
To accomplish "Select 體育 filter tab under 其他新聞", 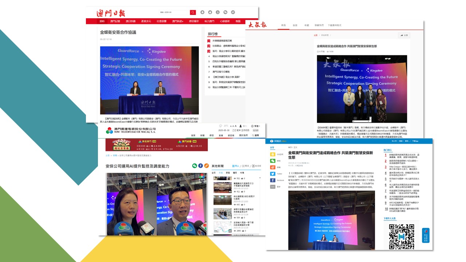I will pyautogui.click(x=235, y=173).
